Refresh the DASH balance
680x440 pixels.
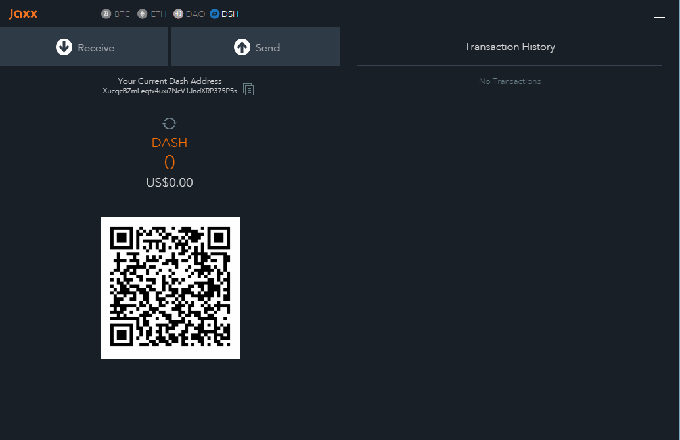pyautogui.click(x=169, y=123)
